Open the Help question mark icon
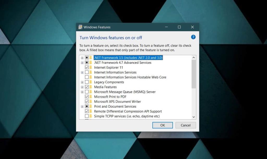Viewport: 267px width, 159px height. point(193,37)
